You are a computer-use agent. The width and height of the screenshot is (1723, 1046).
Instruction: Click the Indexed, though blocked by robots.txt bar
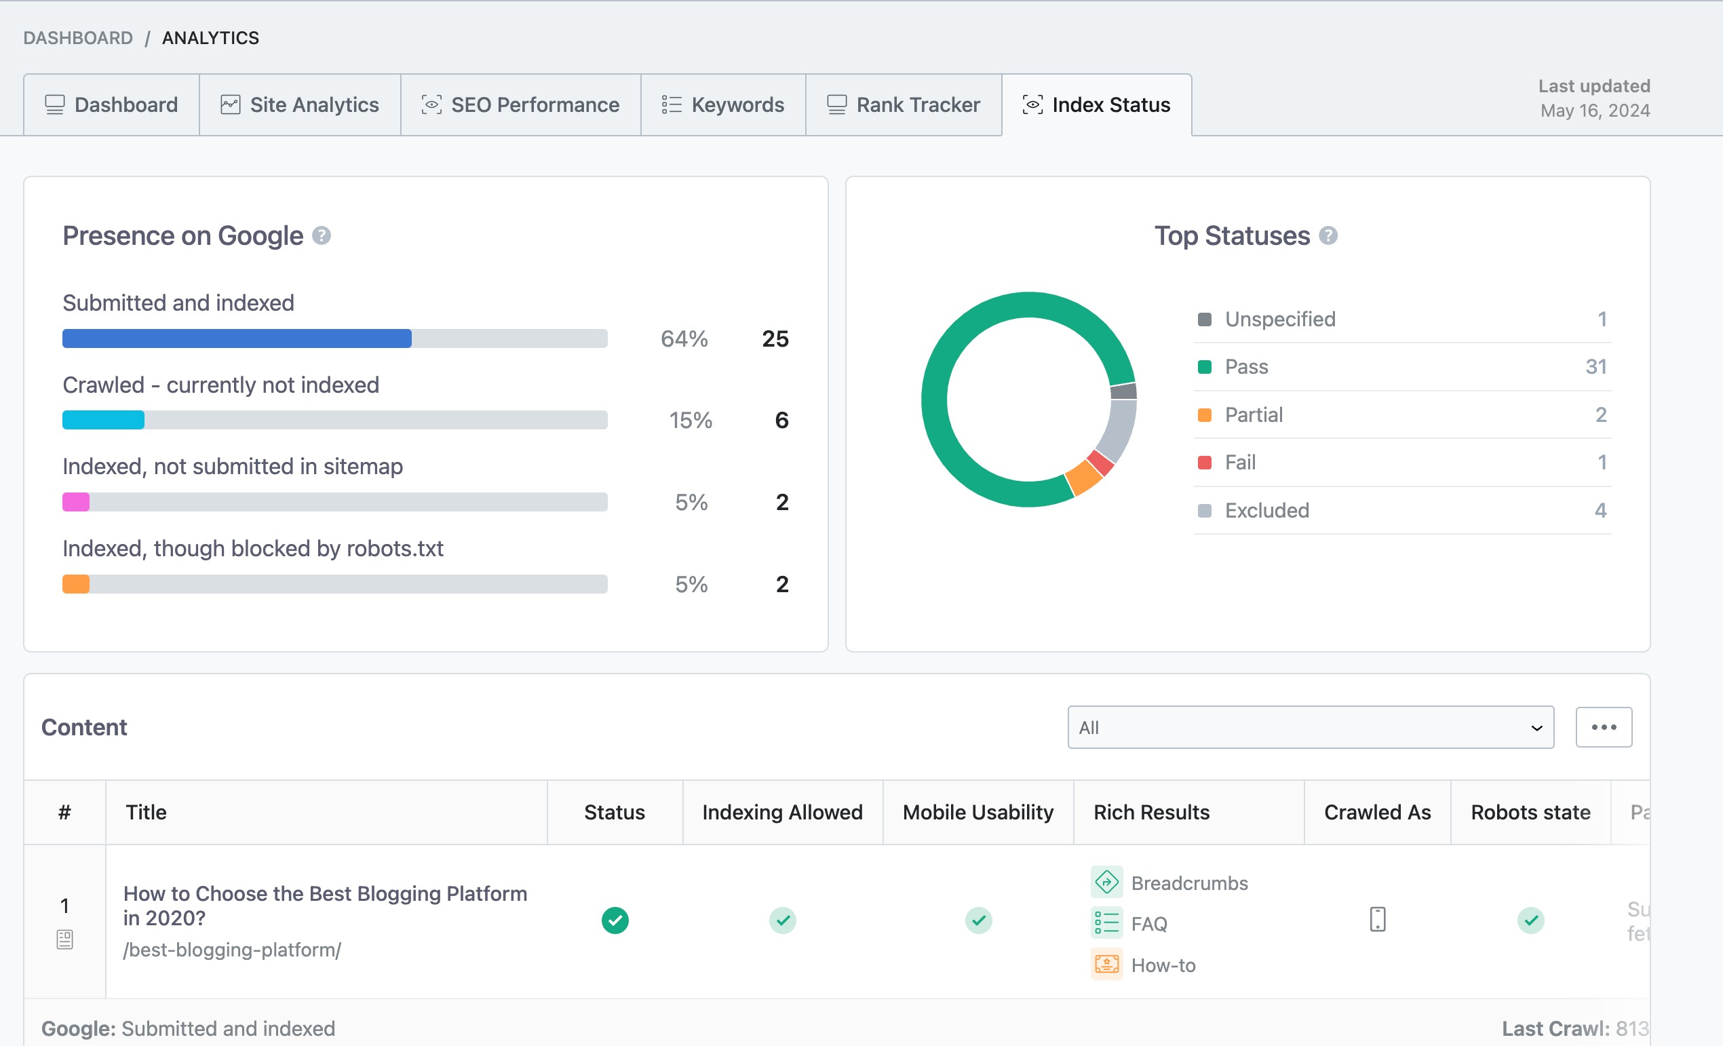(x=335, y=584)
